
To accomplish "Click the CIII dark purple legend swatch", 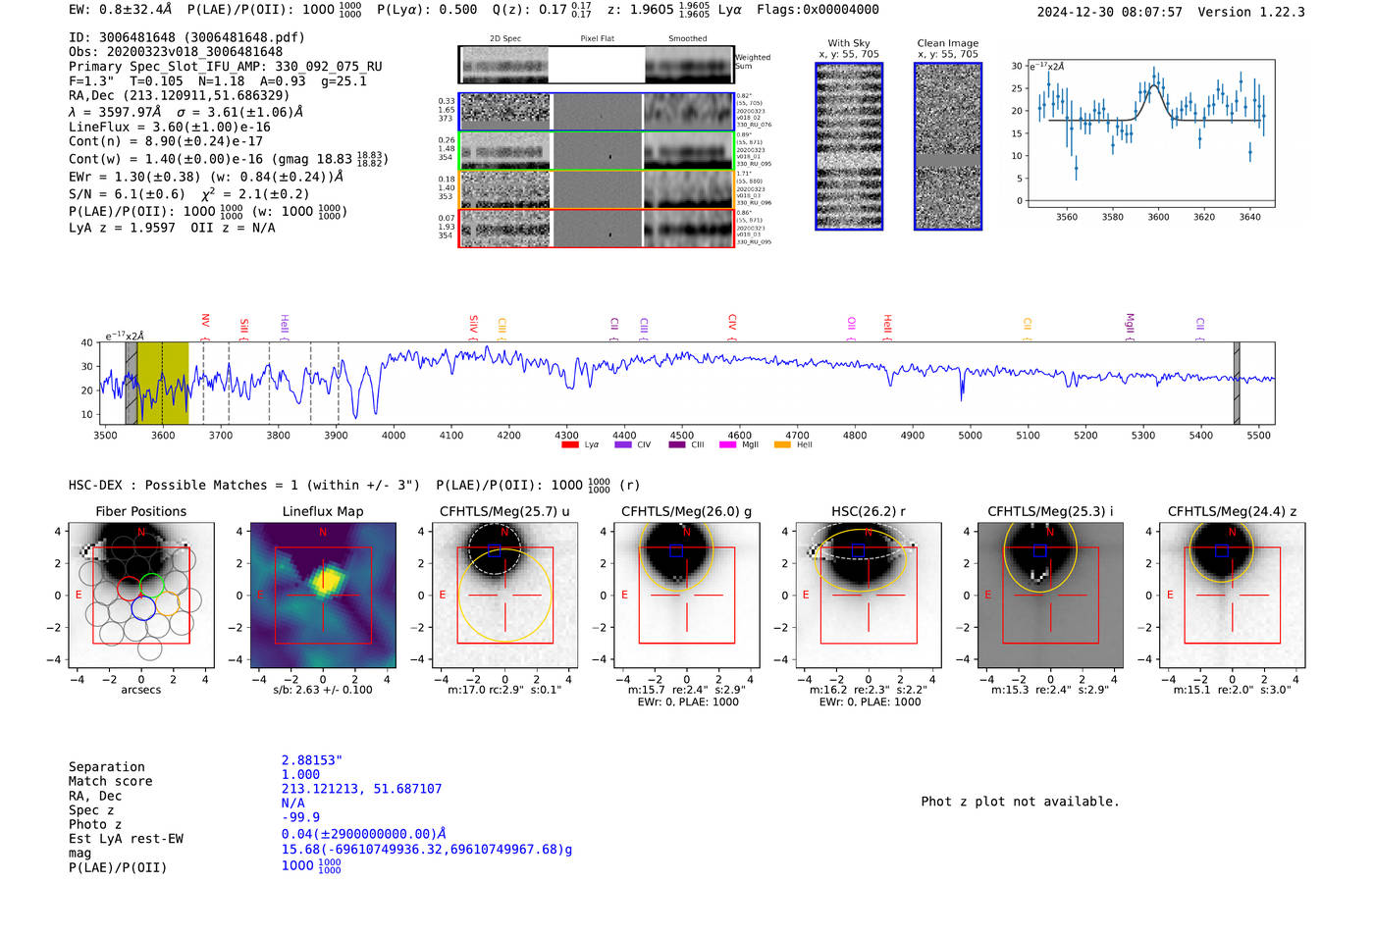I will [x=676, y=444].
